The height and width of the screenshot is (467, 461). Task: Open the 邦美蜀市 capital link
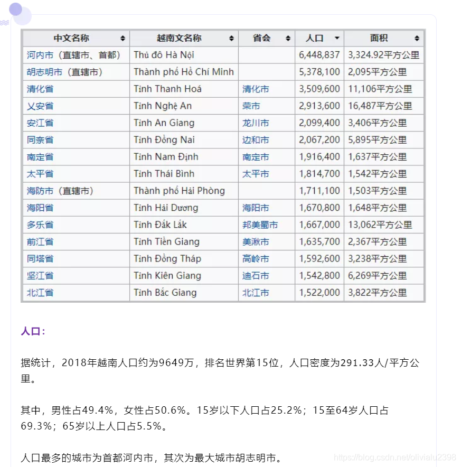click(x=260, y=225)
